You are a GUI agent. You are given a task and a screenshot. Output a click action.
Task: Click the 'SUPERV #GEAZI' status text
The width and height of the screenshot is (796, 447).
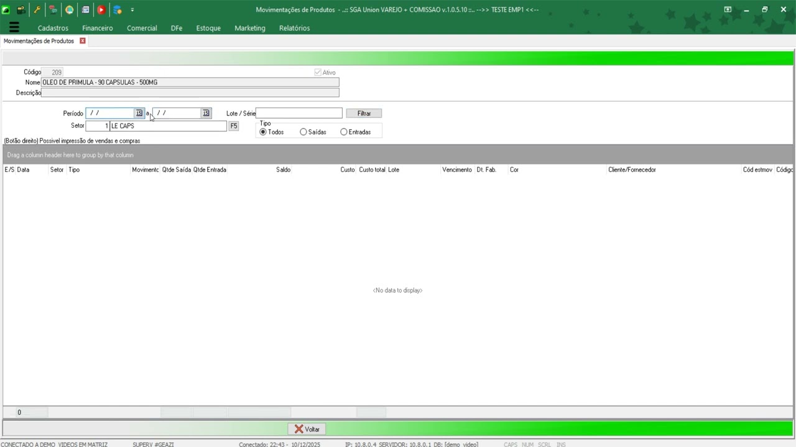tap(153, 445)
